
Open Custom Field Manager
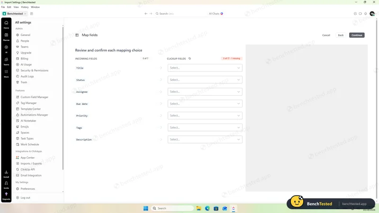pyautogui.click(x=34, y=97)
